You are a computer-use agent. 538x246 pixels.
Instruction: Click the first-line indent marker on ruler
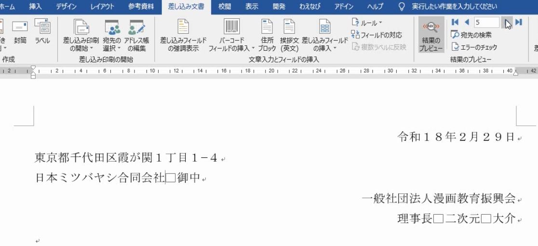pos(33,68)
